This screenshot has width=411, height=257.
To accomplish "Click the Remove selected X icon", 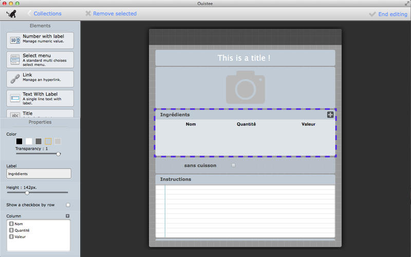I will (88, 13).
